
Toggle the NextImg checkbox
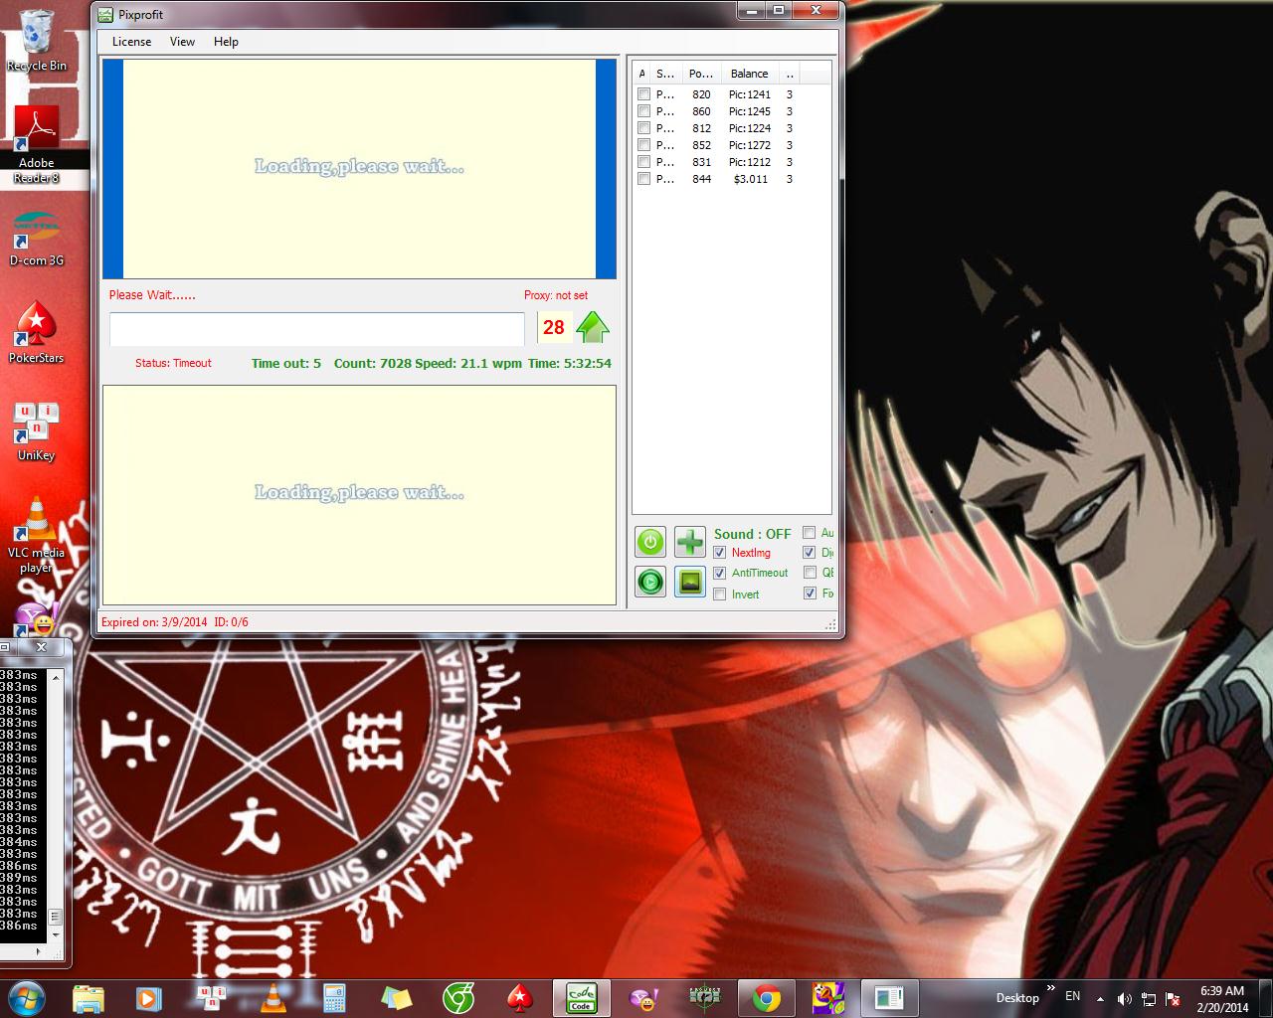[x=720, y=553]
